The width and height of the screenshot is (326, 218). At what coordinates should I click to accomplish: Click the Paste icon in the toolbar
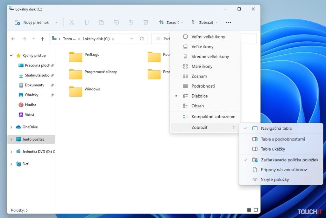101,22
